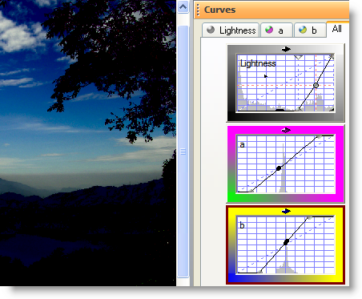Click the blue arrow icon above the b curve
The width and height of the screenshot is (362, 299).
(286, 212)
